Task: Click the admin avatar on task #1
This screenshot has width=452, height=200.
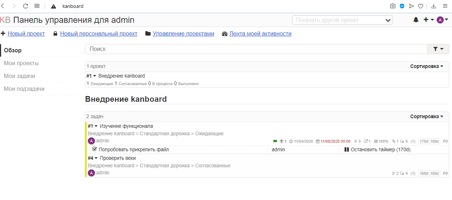Action: [91, 141]
